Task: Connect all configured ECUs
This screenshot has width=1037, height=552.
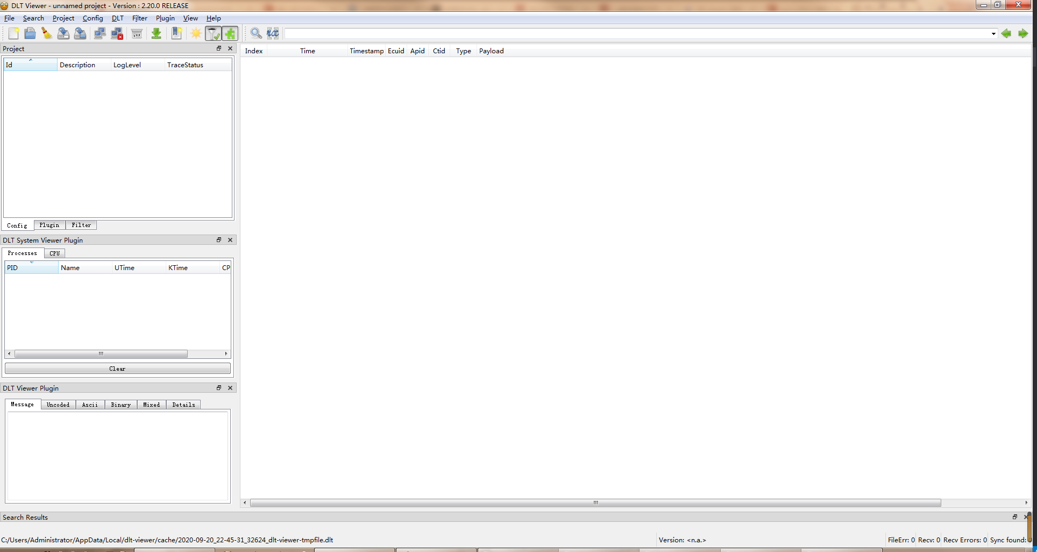Action: tap(100, 33)
